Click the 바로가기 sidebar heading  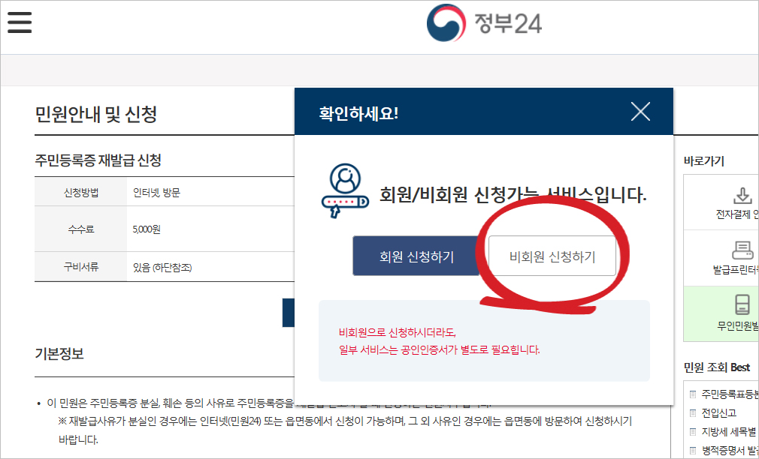coord(704,161)
